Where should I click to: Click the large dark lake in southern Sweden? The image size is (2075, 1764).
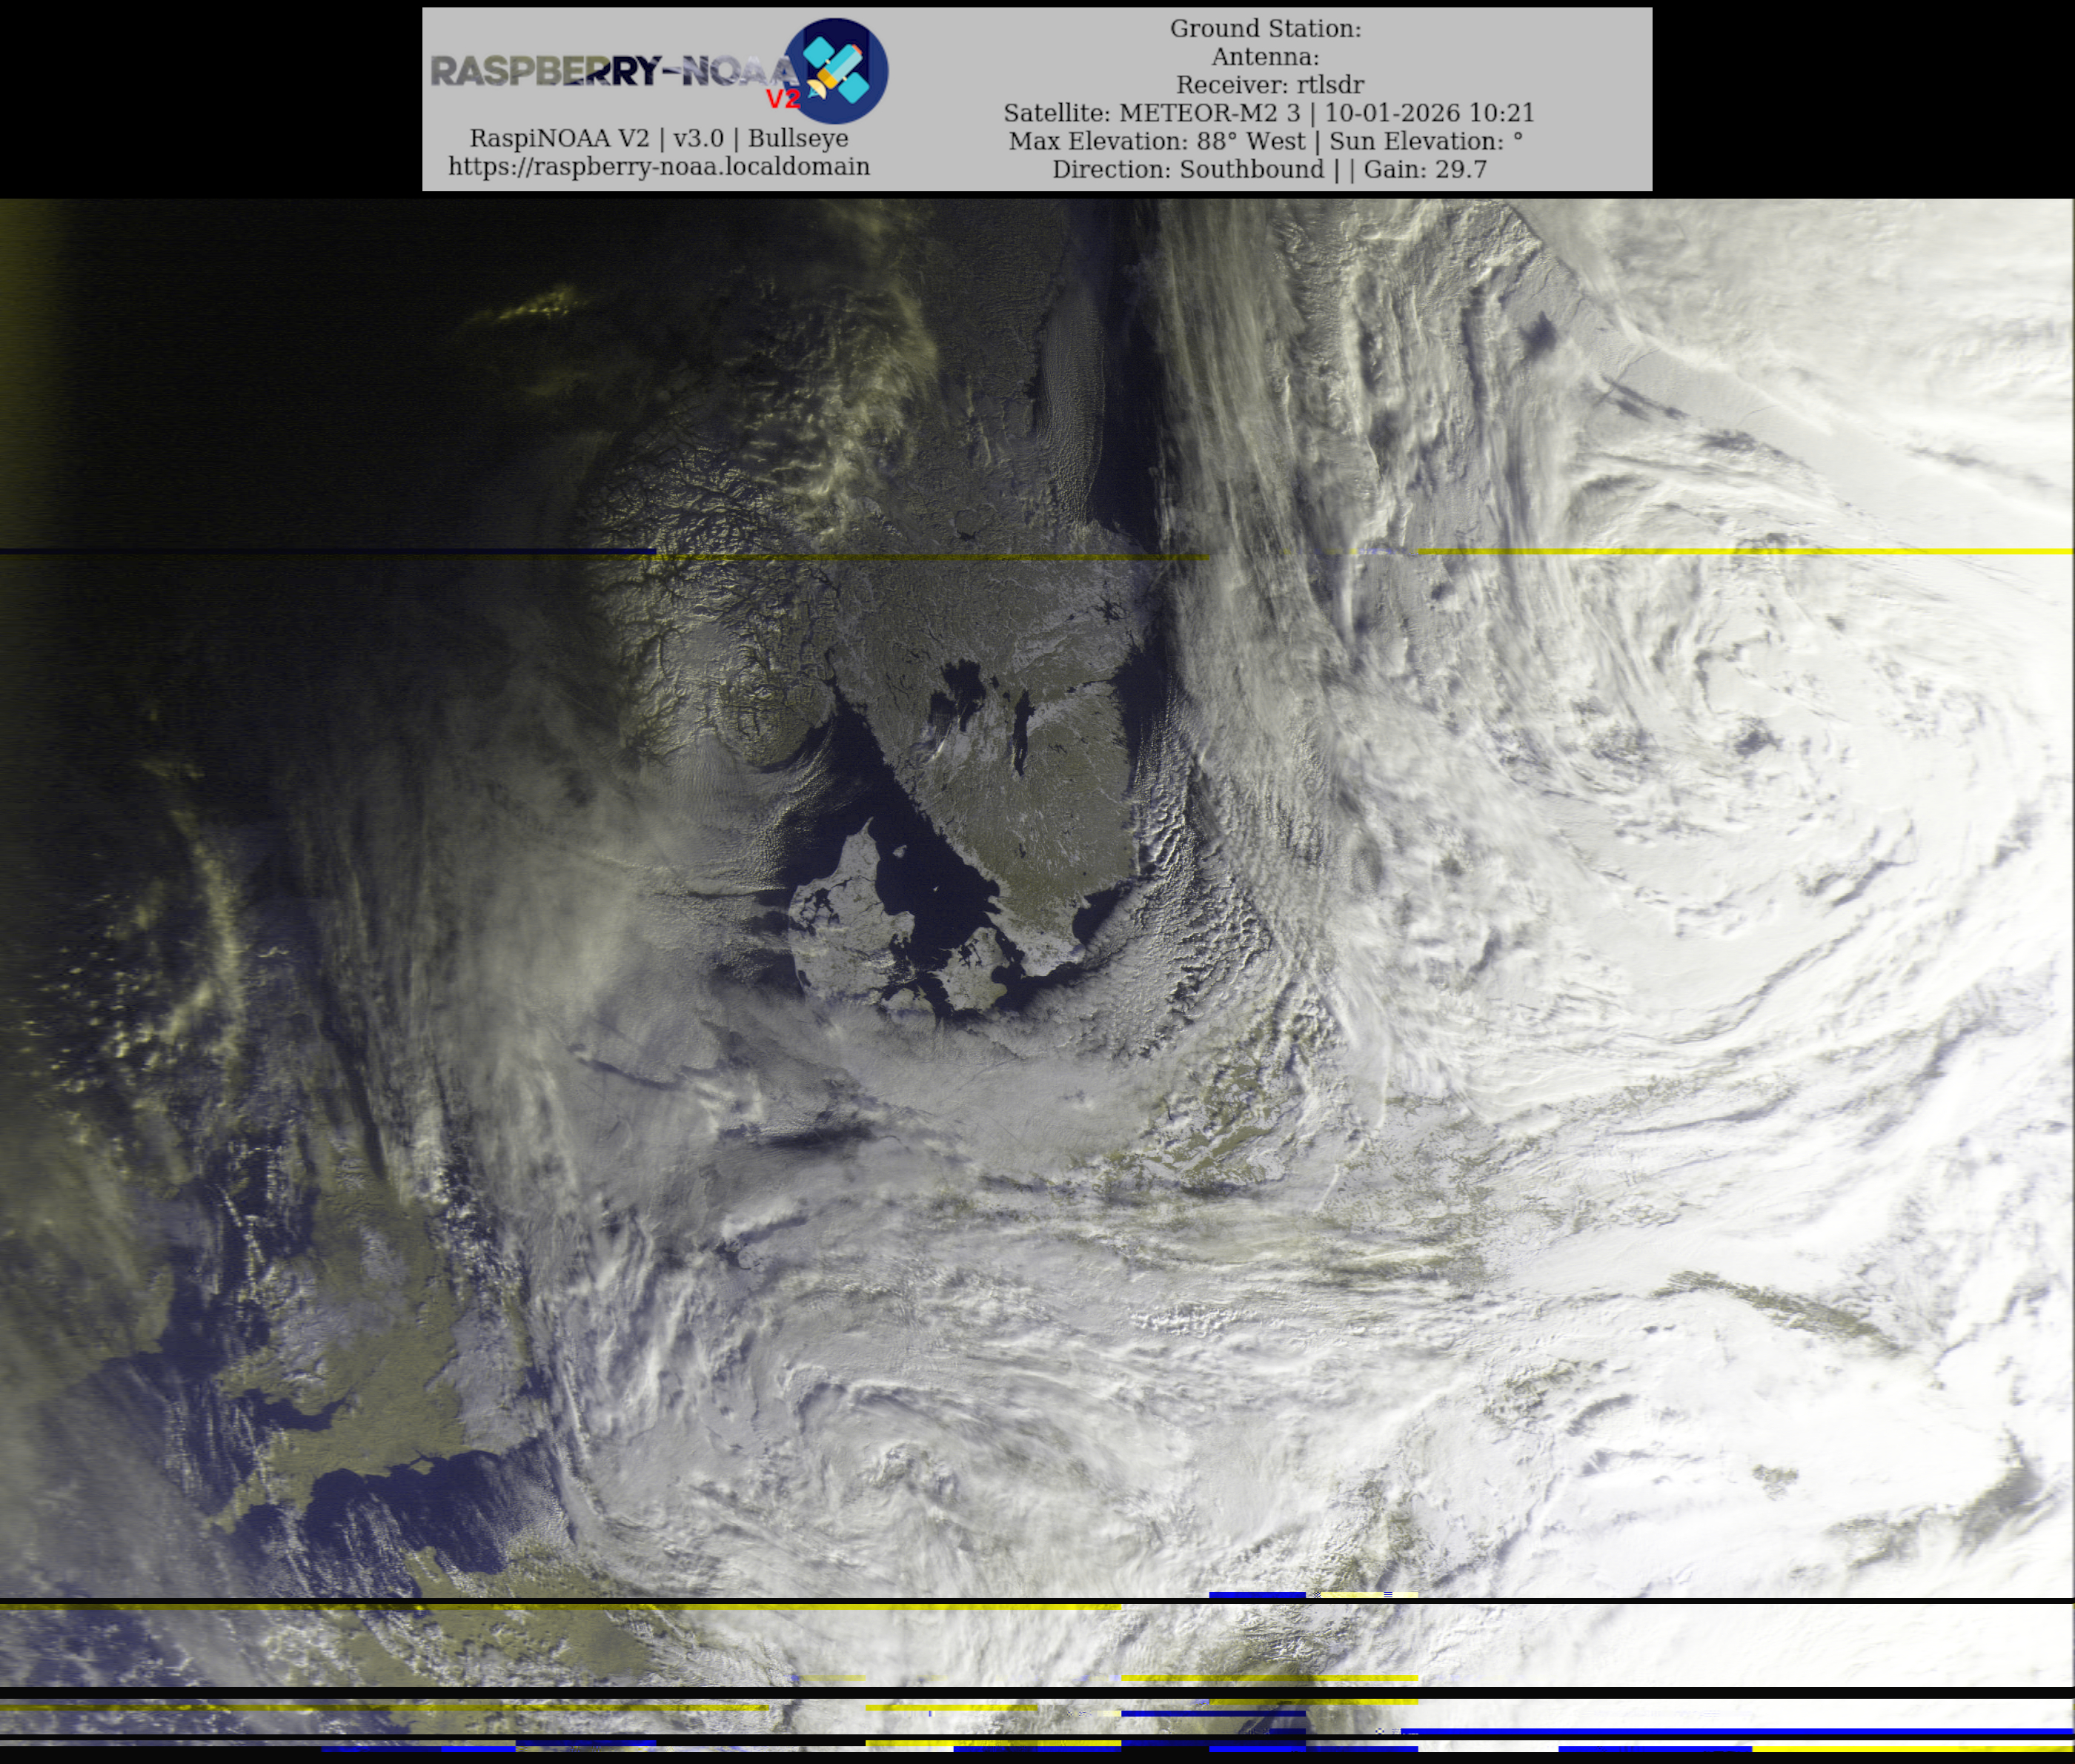coord(963,688)
